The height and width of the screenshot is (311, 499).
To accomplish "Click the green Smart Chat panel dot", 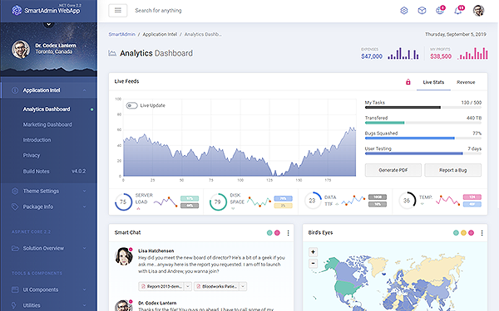I will (269, 233).
